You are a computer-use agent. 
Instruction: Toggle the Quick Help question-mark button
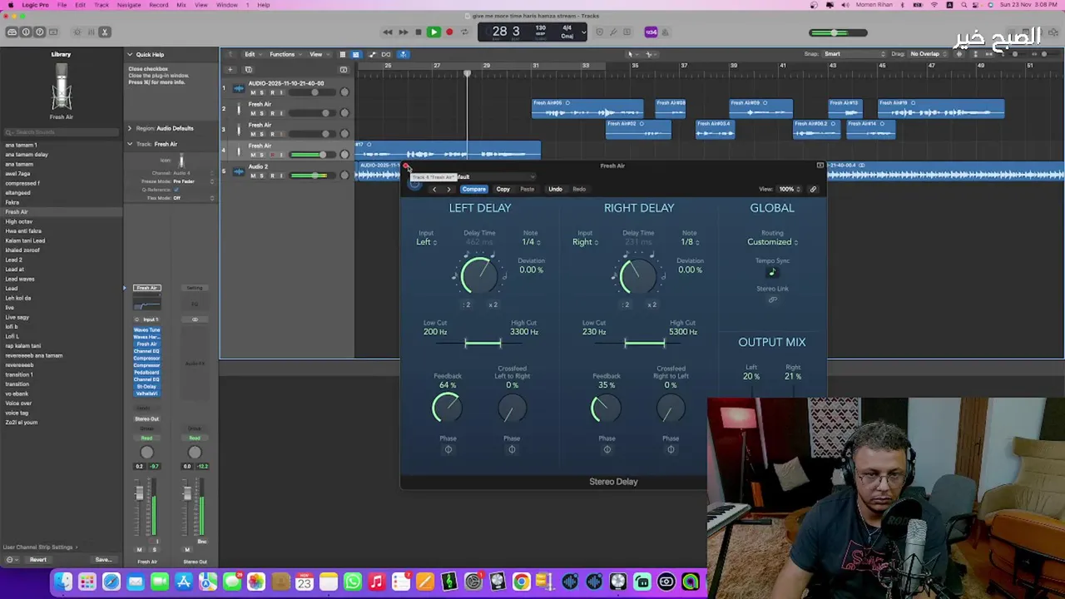pyautogui.click(x=40, y=32)
